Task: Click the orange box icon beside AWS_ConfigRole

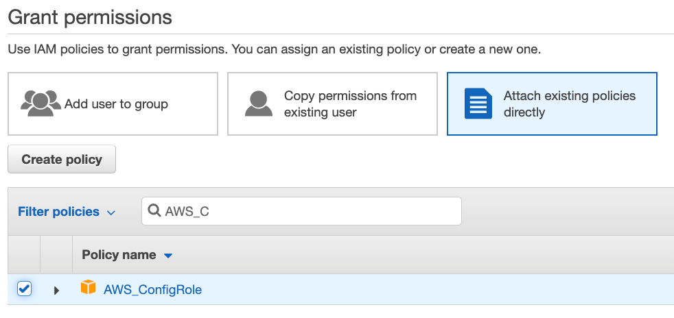Action: 88,289
